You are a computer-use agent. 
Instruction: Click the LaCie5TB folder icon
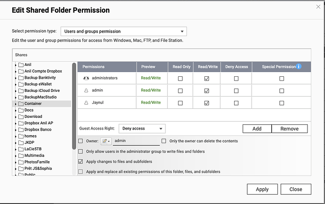point(21,149)
